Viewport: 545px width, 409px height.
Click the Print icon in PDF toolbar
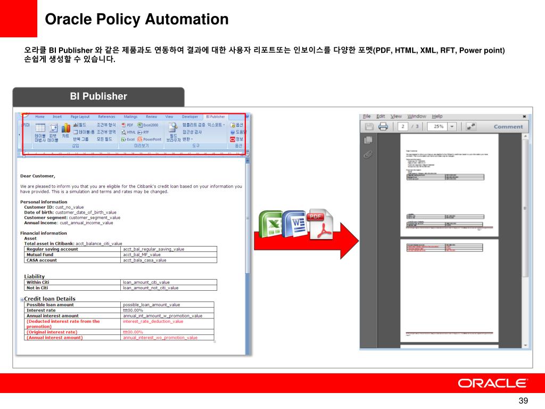point(383,127)
